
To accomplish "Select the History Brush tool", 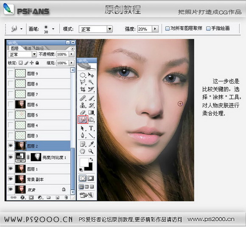I will click(x=91, y=105).
